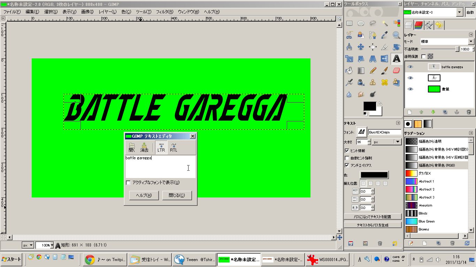Open the ウィンドウ(W) menu
The image size is (476, 267).
coord(189,11)
